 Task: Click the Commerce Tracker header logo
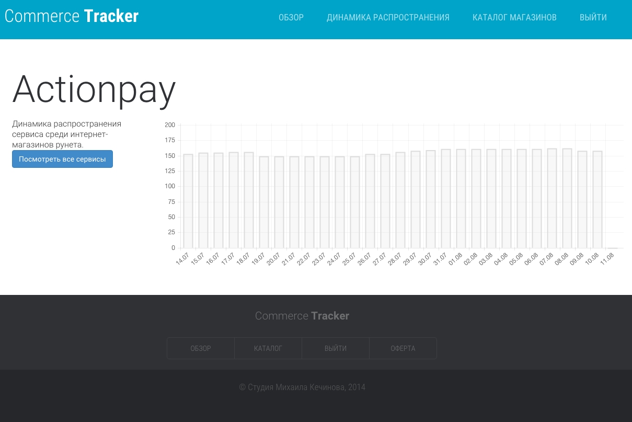coord(72,16)
